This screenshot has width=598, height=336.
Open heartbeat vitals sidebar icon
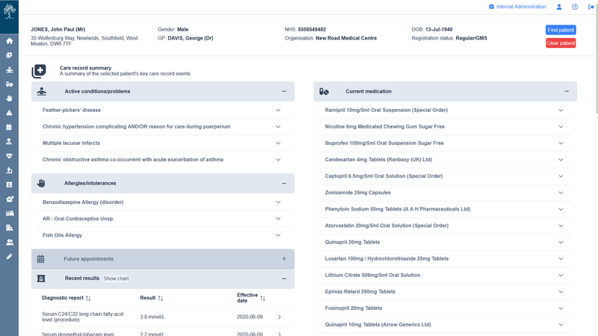[9, 156]
